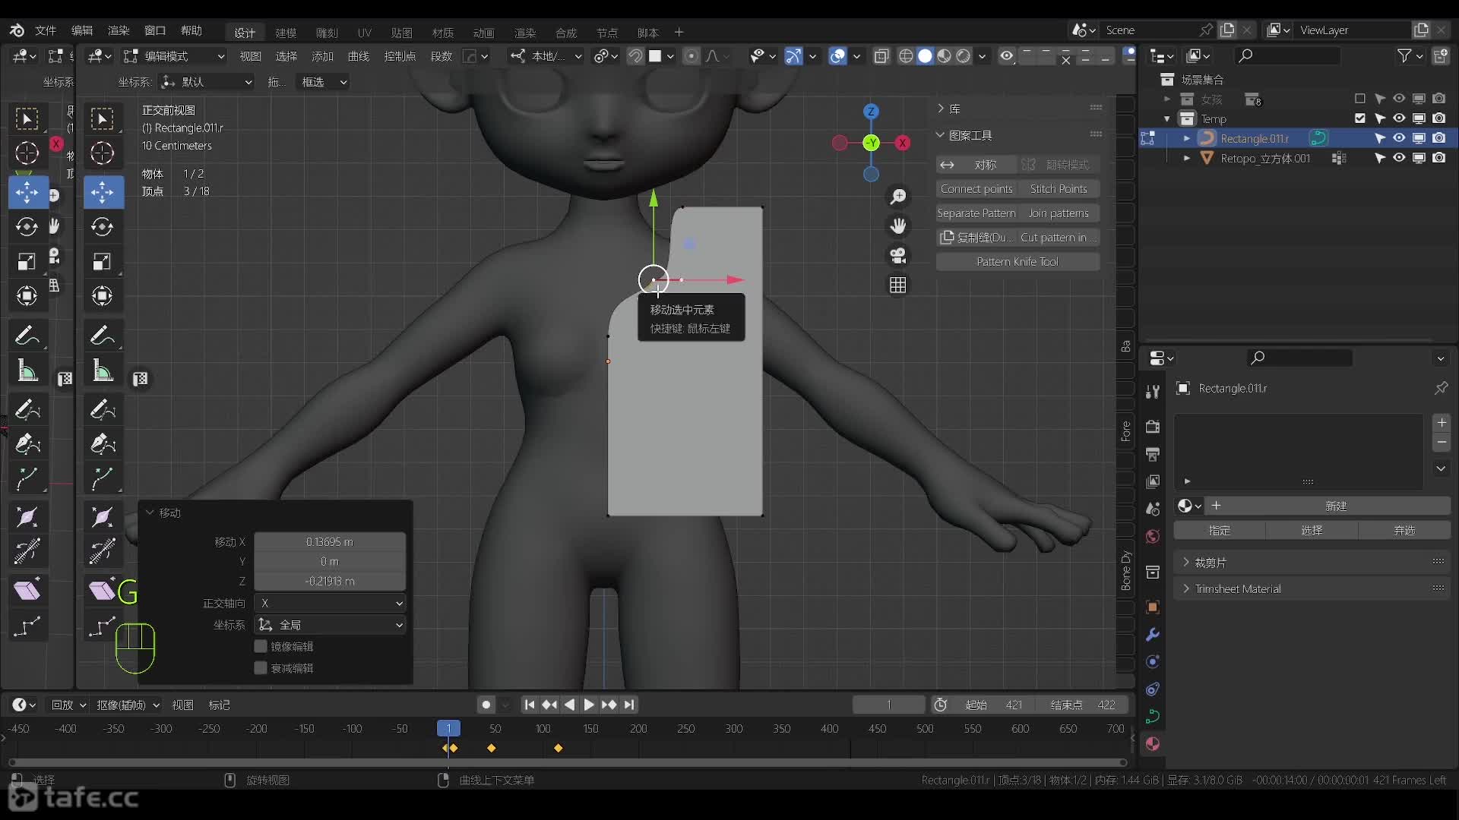Screen dimensions: 1459x820
Task: Open Output properties tab icon
Action: click(x=1153, y=454)
